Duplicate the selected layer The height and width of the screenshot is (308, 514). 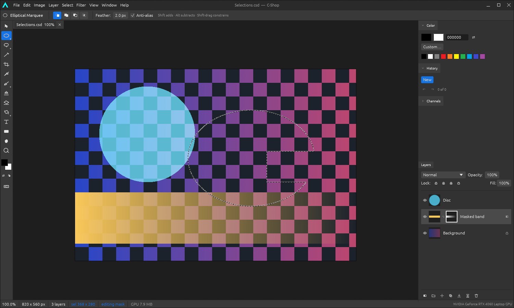pos(451,296)
